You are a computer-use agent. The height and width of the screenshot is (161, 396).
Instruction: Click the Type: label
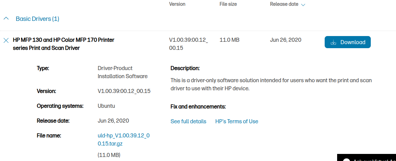click(x=43, y=68)
